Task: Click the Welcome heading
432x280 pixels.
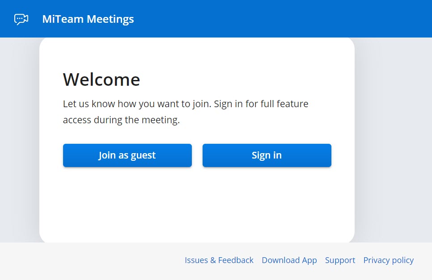Action: point(101,79)
